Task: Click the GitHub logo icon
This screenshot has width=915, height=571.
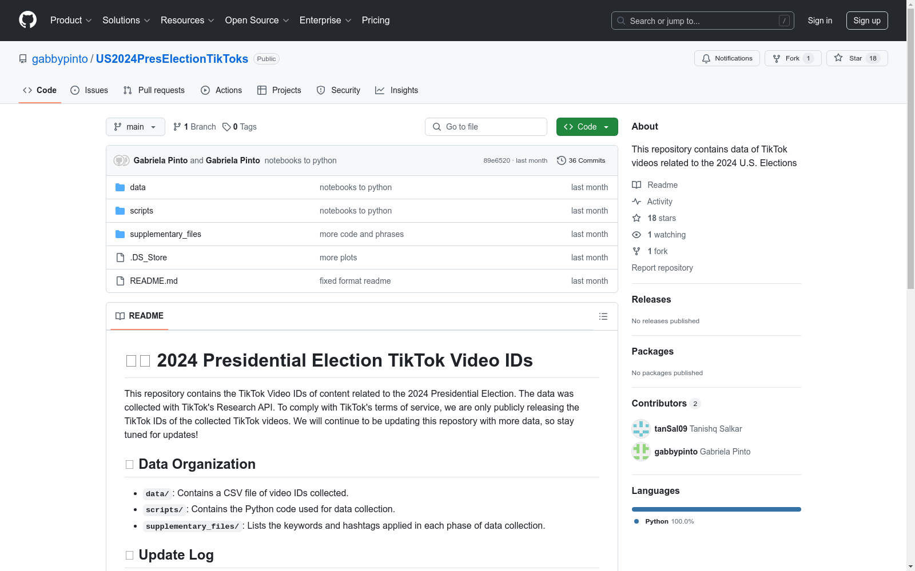Action: (27, 20)
